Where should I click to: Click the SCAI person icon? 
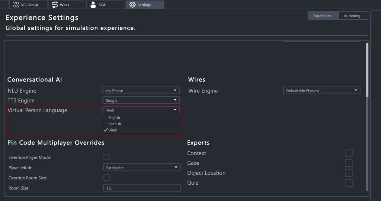[93, 5]
